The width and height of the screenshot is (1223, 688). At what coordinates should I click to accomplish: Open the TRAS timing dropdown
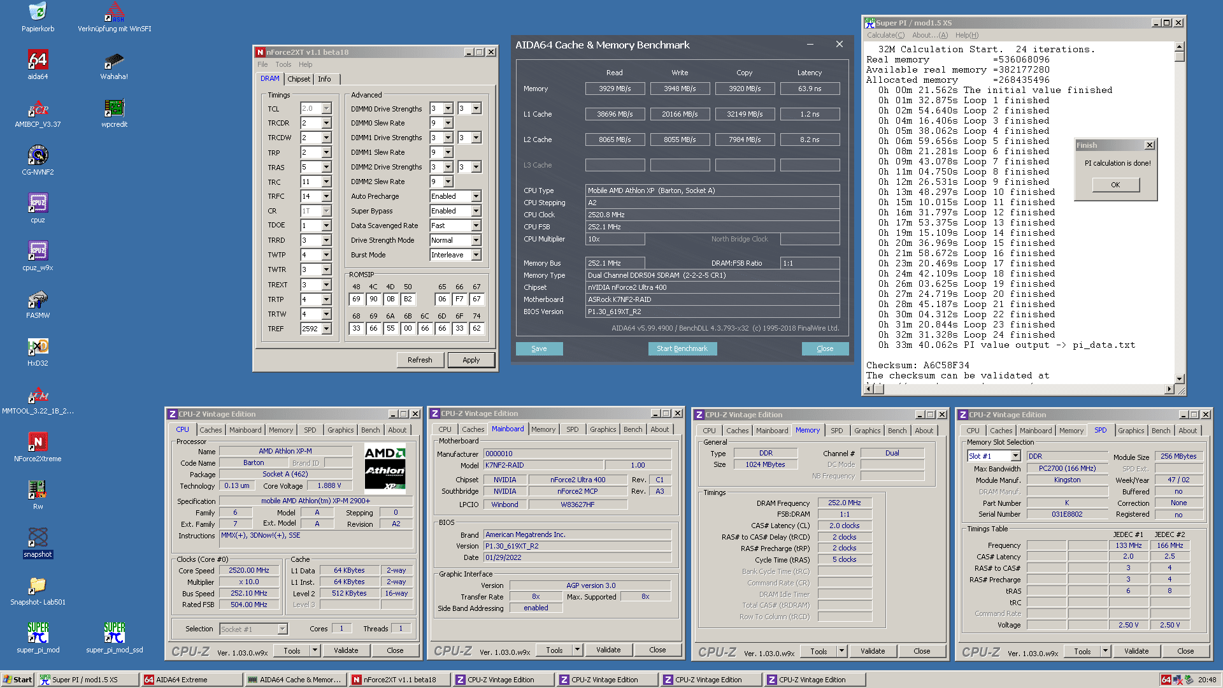(326, 168)
